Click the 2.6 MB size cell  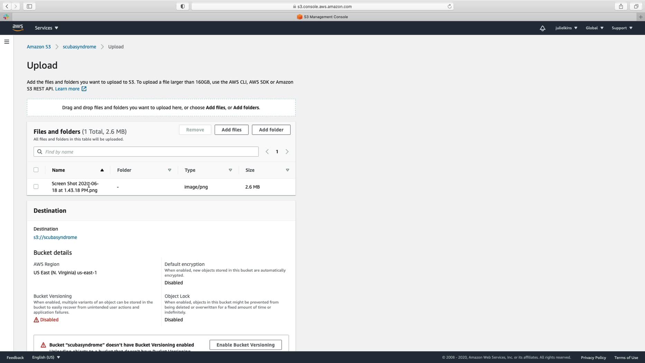(252, 187)
